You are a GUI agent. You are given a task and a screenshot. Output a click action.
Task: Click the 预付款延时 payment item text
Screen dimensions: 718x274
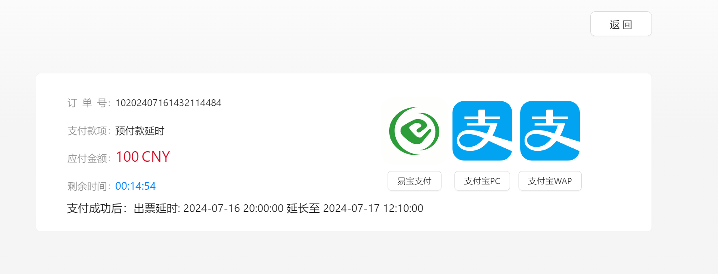point(140,131)
